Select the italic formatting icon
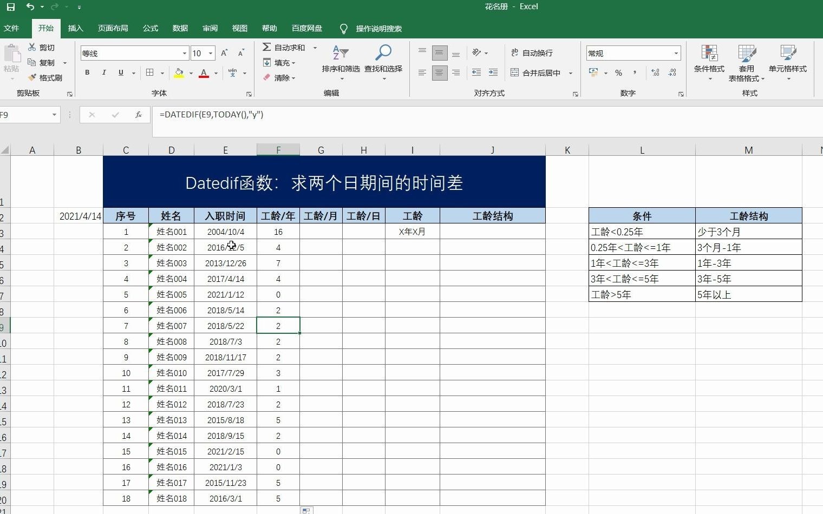Image resolution: width=823 pixels, height=514 pixels. click(103, 73)
